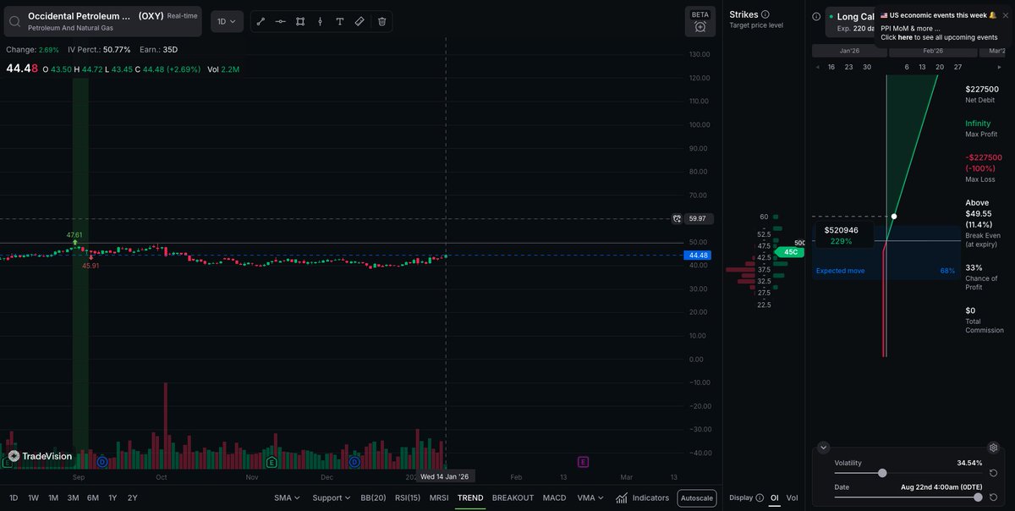The image size is (1015, 511).
Task: Toggle the BB(20) indicator
Action: 373,497
